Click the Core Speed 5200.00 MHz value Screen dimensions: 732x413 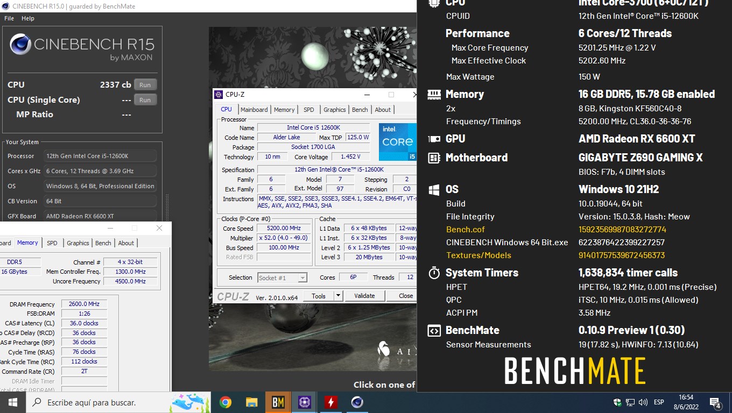pos(284,229)
